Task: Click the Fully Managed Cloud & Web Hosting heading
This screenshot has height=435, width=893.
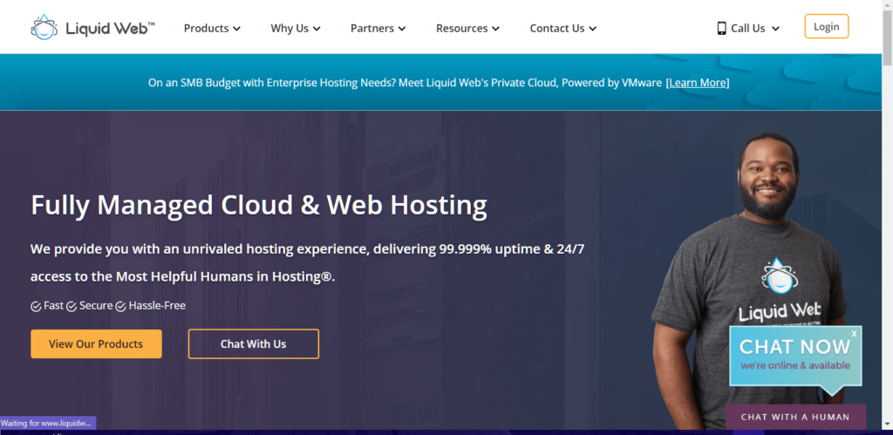Action: [259, 205]
